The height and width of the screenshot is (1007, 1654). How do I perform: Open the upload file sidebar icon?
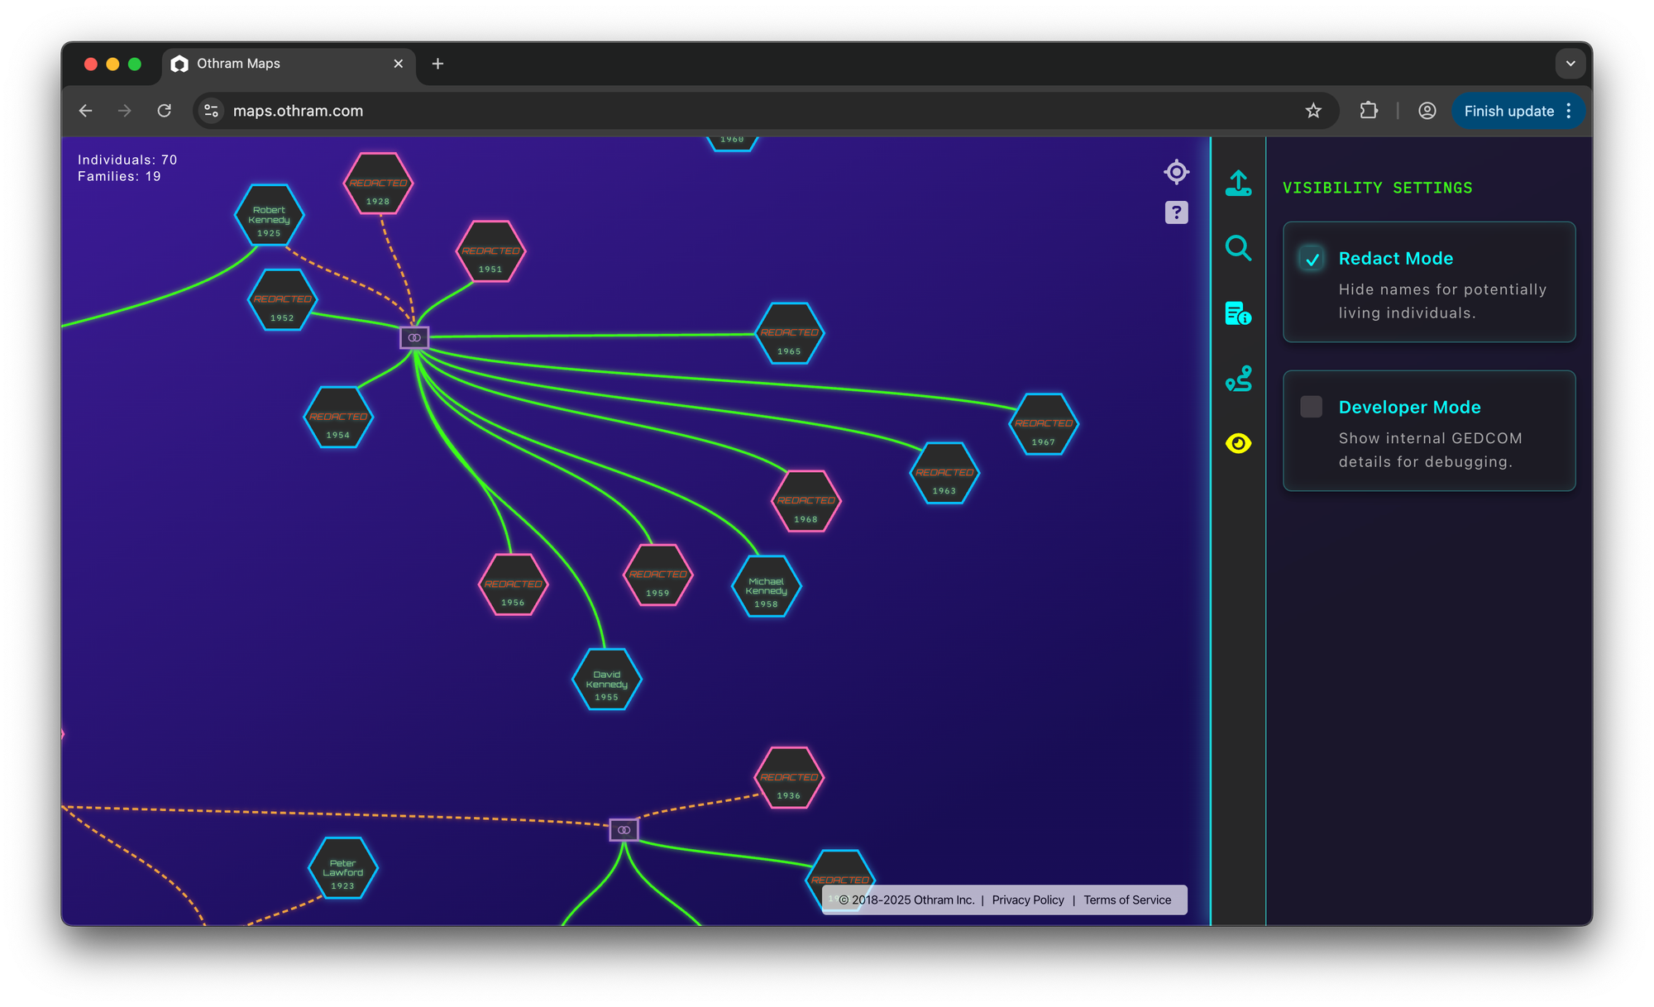point(1238,183)
